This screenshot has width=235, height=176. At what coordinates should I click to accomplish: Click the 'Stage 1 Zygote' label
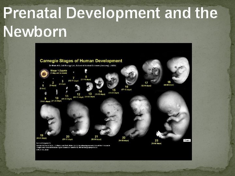tap(59, 70)
